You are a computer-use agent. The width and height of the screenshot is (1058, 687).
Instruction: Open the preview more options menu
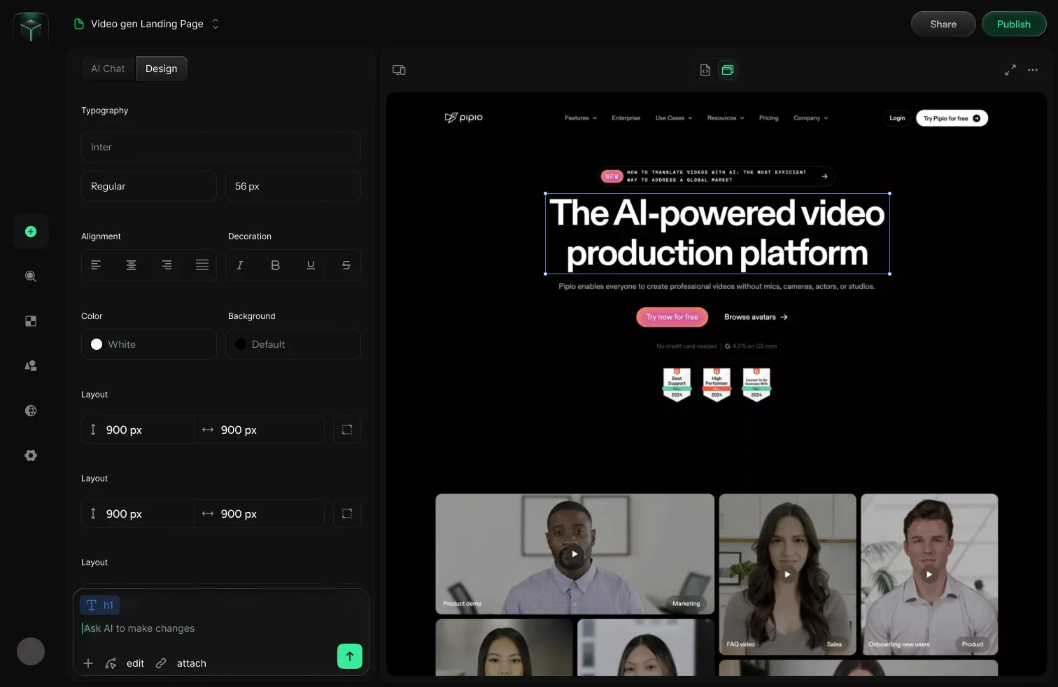(x=1033, y=70)
